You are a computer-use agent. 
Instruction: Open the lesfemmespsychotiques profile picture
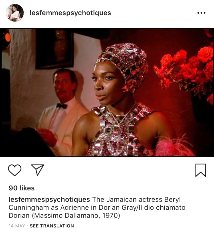tap(15, 13)
